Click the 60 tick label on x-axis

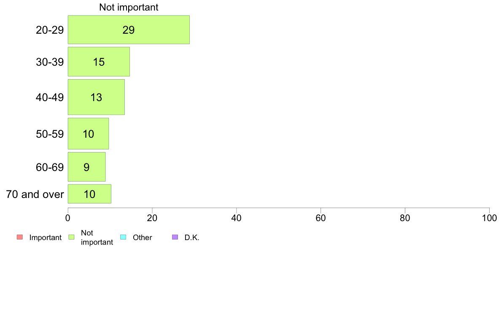321,218
